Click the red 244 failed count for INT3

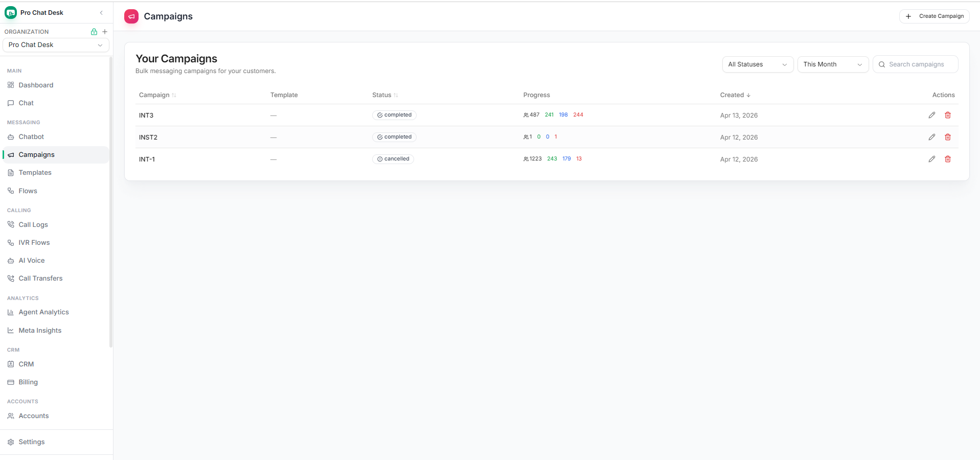[x=578, y=115]
